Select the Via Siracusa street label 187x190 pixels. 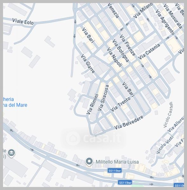[103, 98]
